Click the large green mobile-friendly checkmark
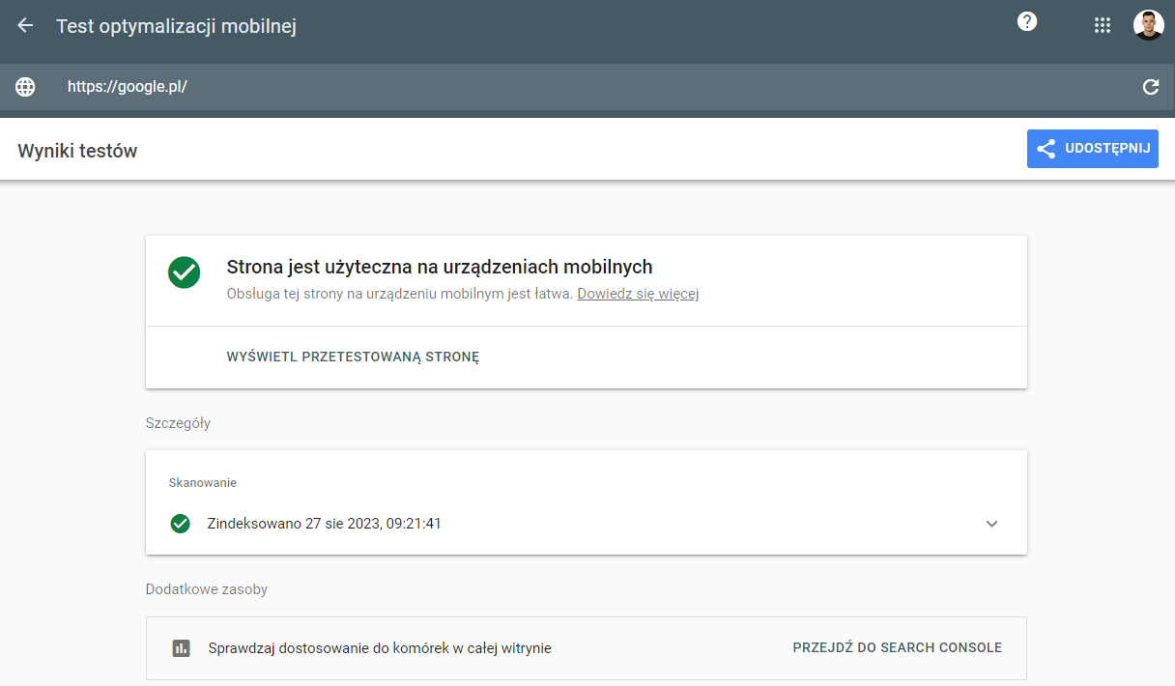 (184, 272)
